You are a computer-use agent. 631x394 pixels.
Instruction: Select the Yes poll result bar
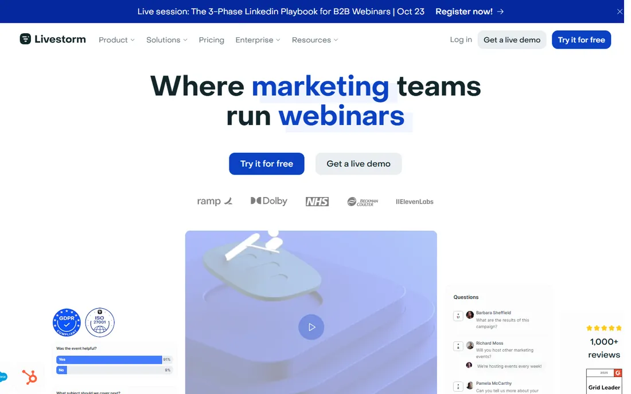pyautogui.click(x=114, y=360)
